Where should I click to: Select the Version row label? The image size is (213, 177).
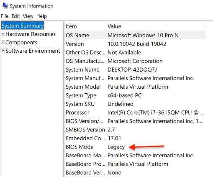tap(75, 44)
